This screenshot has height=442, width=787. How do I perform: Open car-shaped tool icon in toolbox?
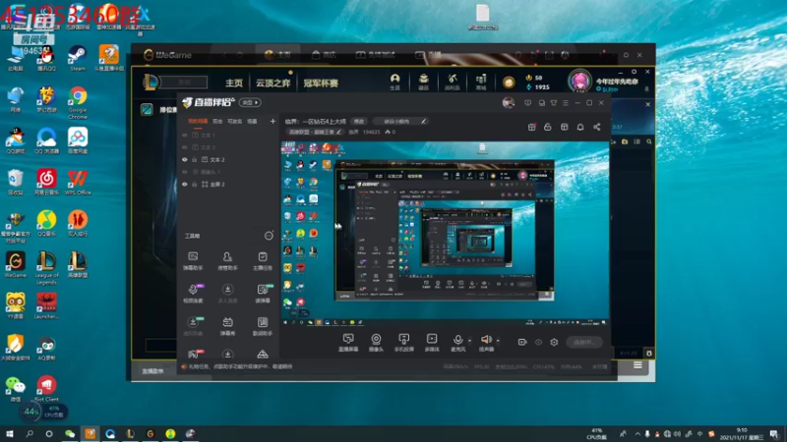coord(262,355)
